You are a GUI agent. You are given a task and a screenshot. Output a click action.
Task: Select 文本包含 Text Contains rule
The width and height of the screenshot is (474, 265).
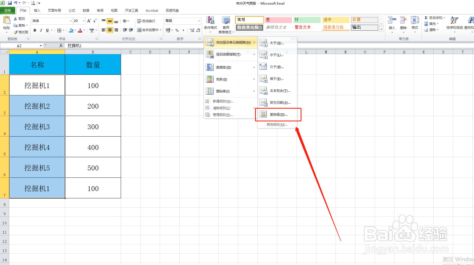278,91
